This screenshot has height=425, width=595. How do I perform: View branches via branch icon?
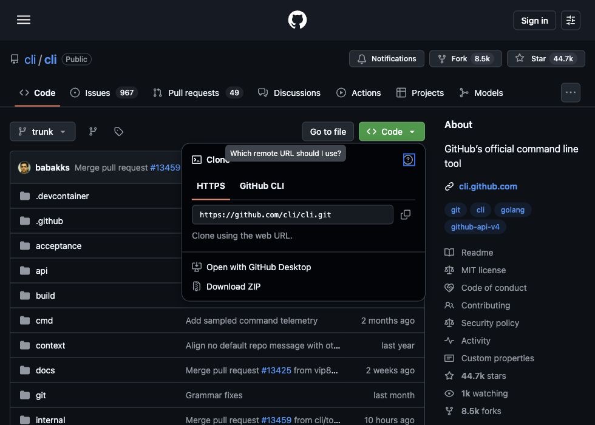coord(93,132)
